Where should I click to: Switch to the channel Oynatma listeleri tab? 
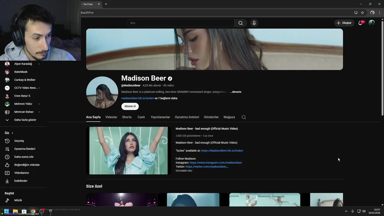click(187, 117)
